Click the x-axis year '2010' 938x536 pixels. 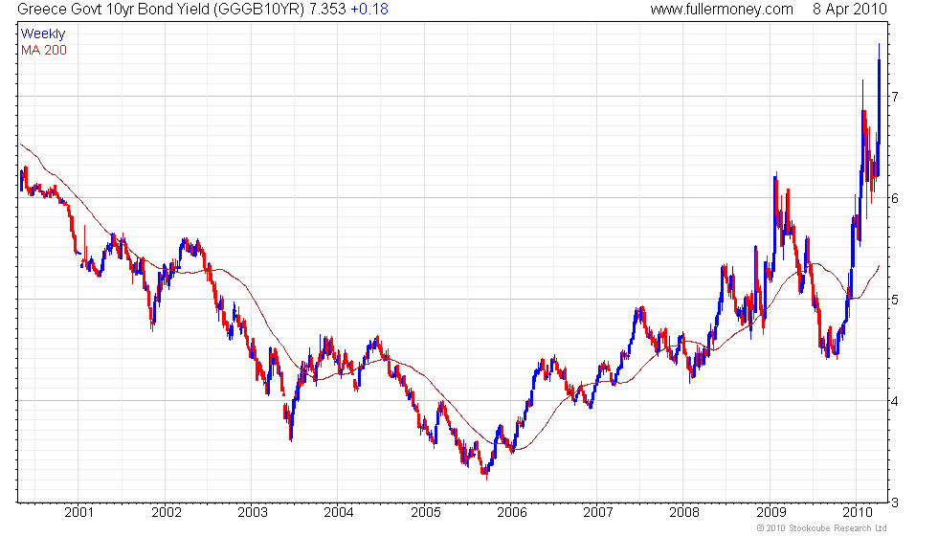[858, 513]
